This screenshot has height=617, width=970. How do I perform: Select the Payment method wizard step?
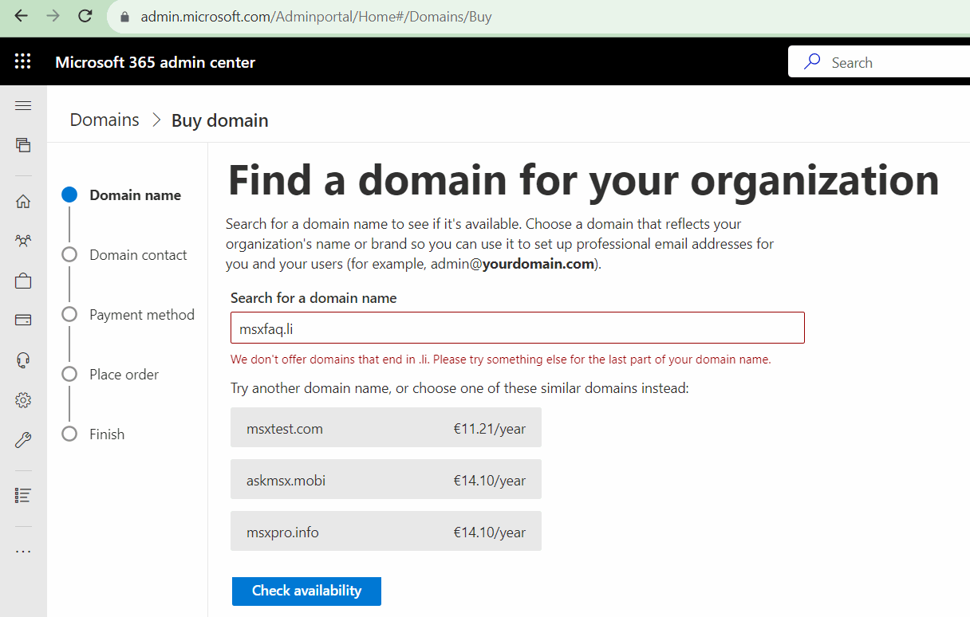(128, 315)
